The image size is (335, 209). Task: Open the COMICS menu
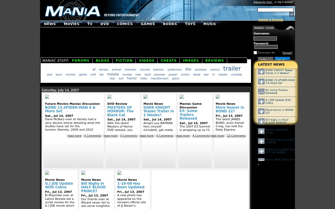(x=125, y=24)
